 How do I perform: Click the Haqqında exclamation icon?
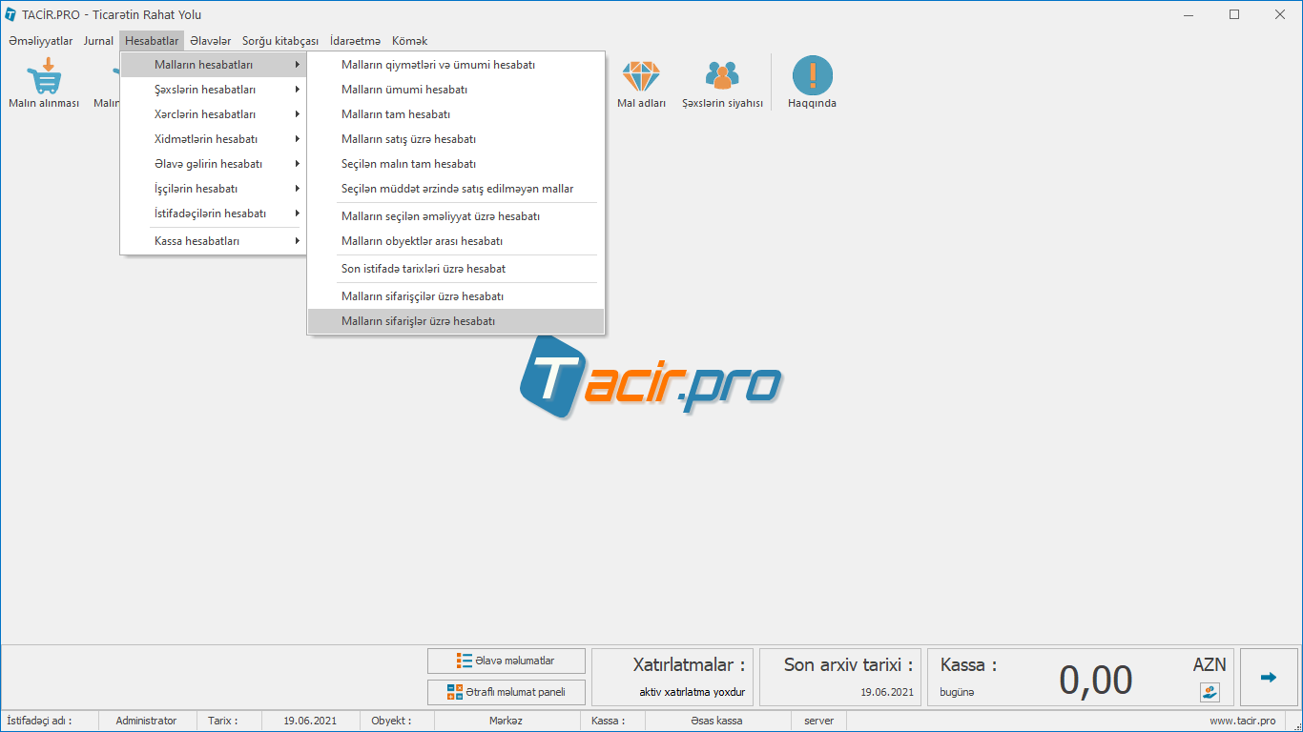coord(812,76)
